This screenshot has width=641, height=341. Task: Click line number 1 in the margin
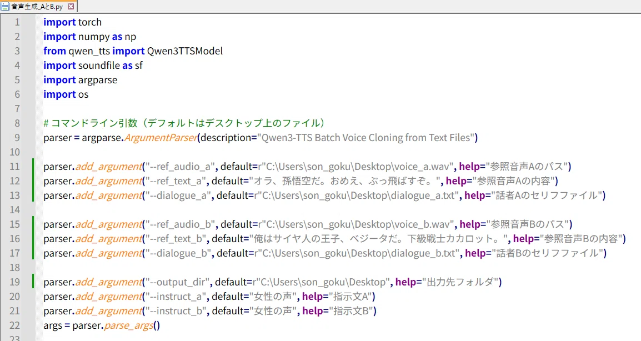click(17, 22)
